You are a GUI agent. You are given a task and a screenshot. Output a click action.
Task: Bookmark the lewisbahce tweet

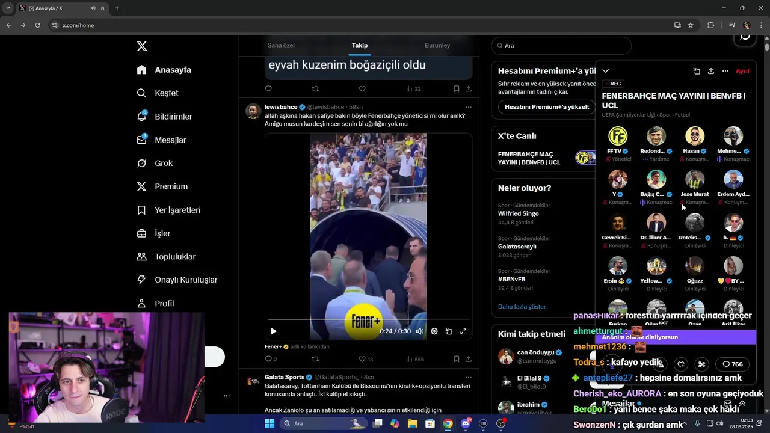point(457,359)
